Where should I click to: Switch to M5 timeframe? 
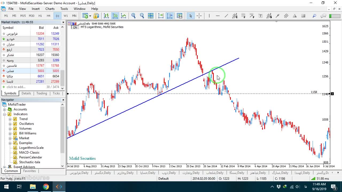pos(14,16)
